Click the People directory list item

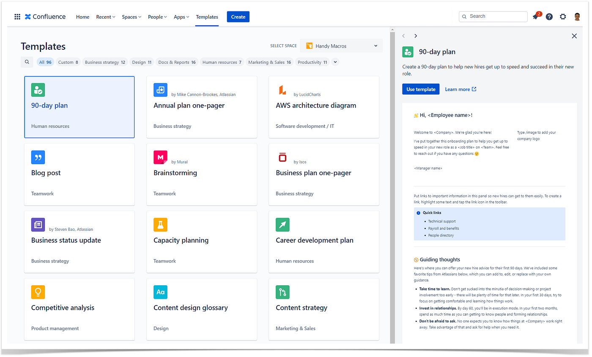point(441,235)
